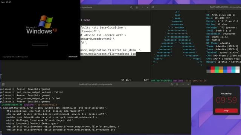Select blue block in neofetch upper color row
This screenshot has width=241, height=135.
tap(225, 68)
